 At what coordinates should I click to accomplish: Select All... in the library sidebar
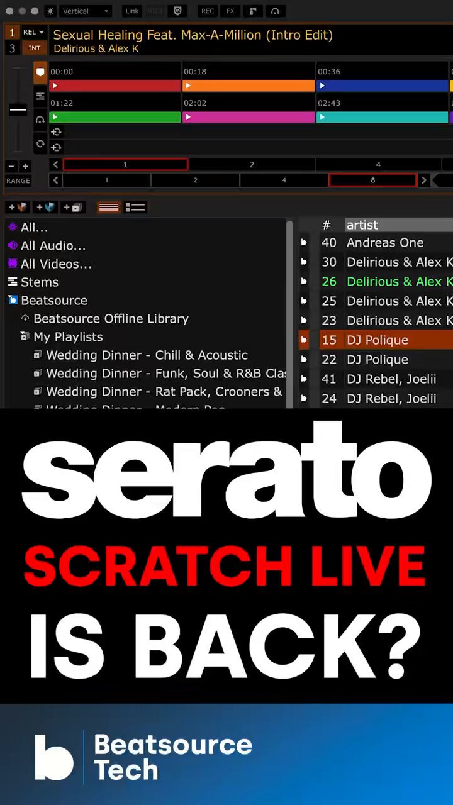pos(34,228)
